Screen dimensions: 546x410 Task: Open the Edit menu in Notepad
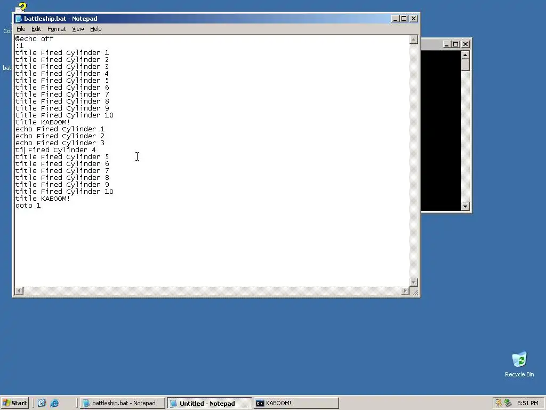pos(36,29)
